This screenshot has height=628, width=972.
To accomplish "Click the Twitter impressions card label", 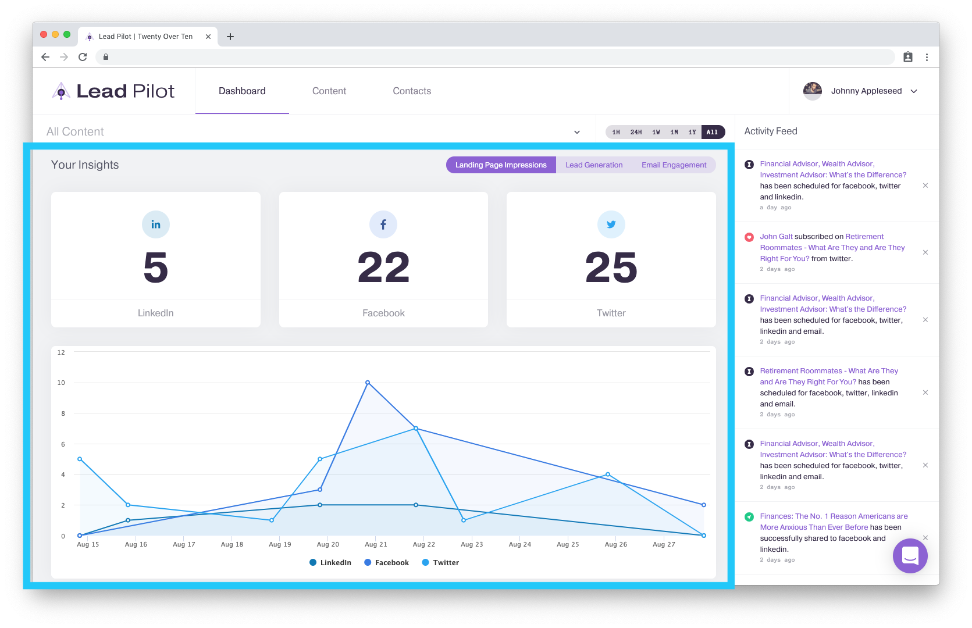I will [611, 313].
